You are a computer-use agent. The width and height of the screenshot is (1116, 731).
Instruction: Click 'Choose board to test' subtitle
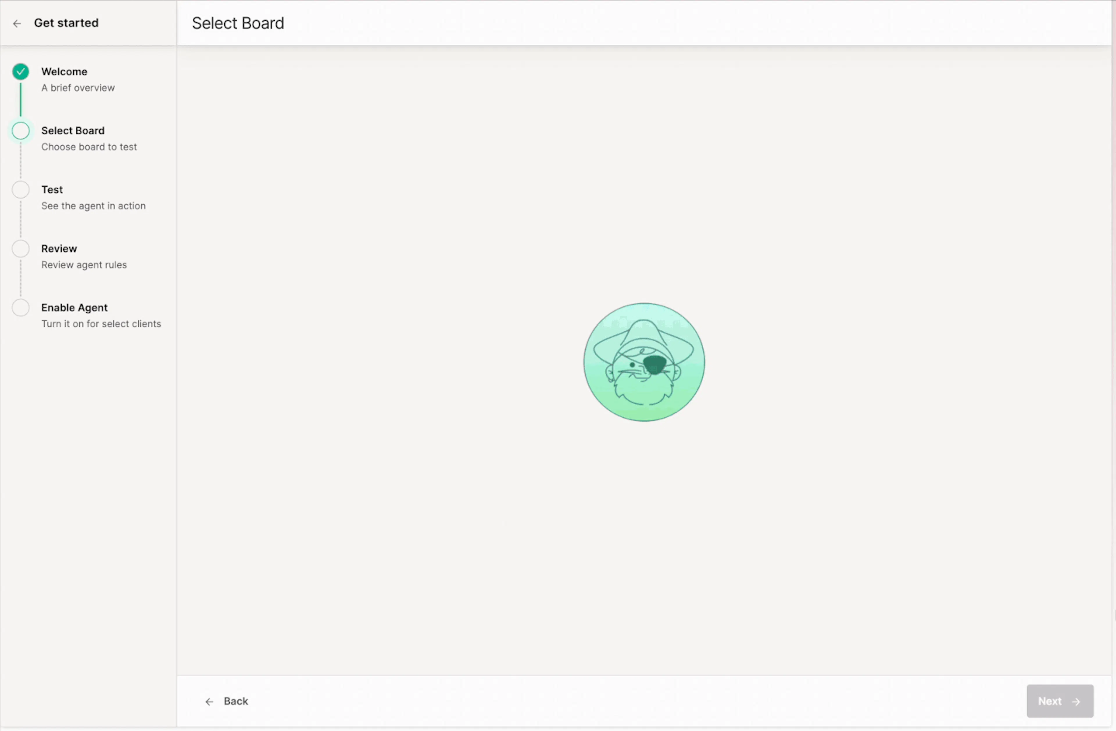pos(89,147)
